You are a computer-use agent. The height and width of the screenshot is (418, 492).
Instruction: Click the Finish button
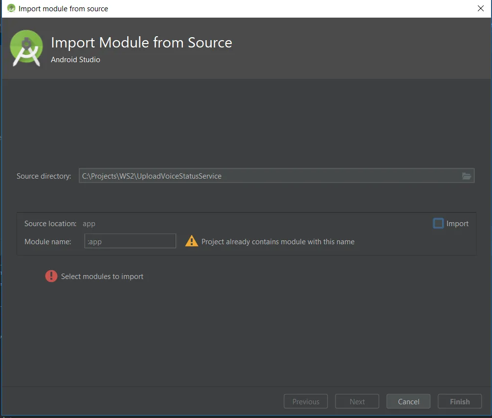click(x=459, y=401)
